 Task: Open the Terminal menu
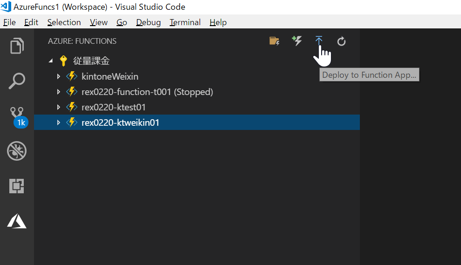tap(185, 22)
